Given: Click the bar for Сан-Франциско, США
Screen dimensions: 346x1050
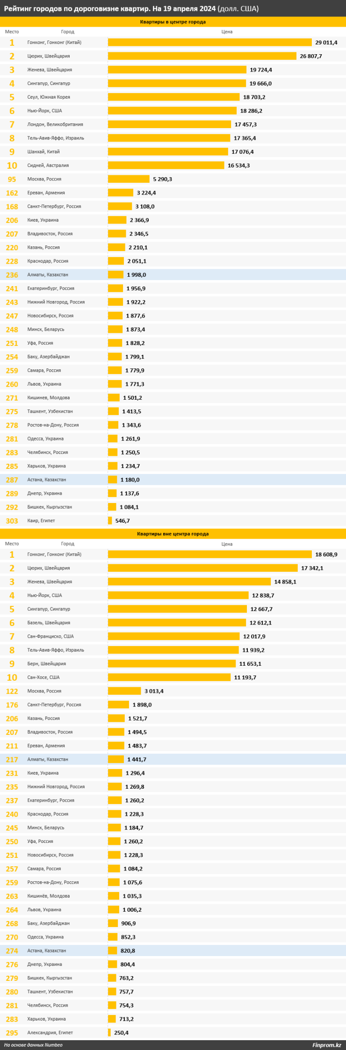Looking at the screenshot, I should (x=173, y=636).
